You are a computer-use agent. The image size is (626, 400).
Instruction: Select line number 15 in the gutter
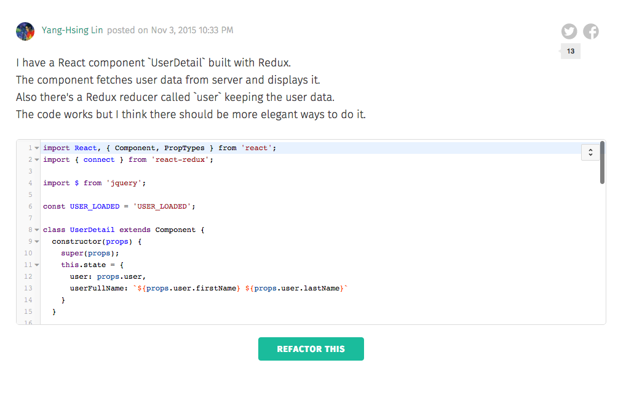tap(29, 311)
